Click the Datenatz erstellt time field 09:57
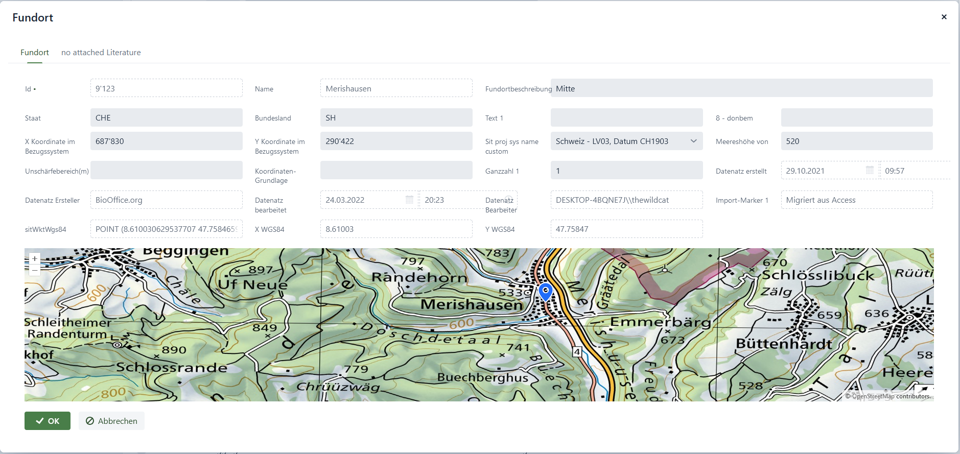The image size is (960, 454). click(915, 171)
